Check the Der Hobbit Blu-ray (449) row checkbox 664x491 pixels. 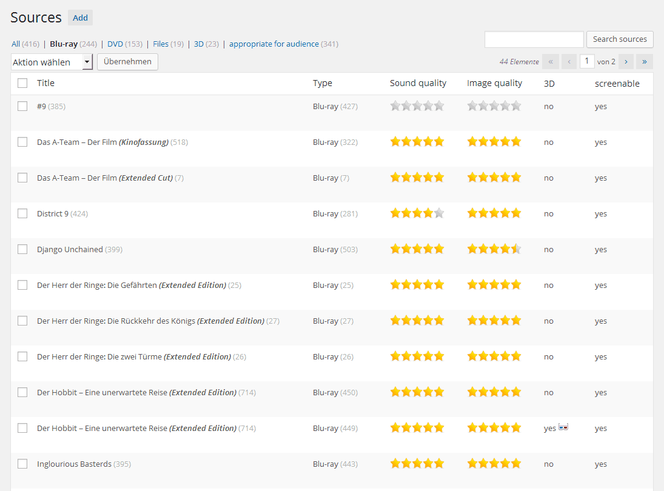pos(22,428)
